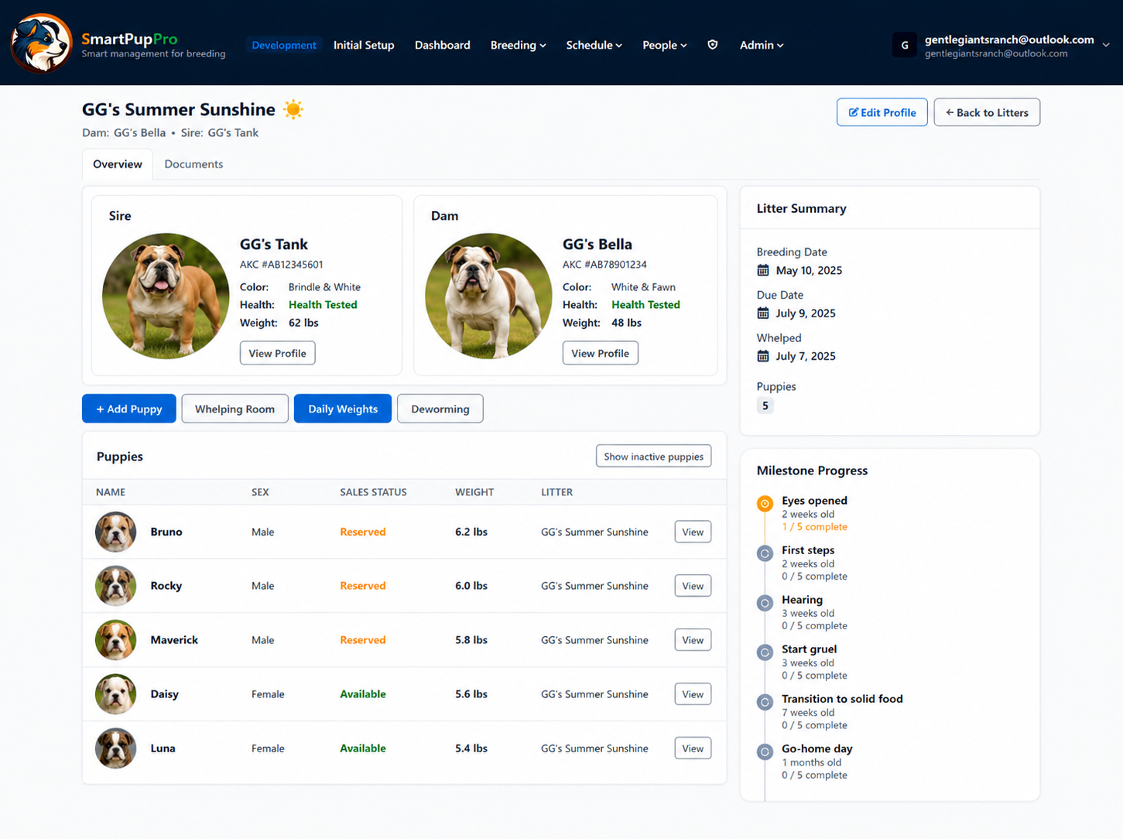Click the Add Puppy button
Image resolution: width=1123 pixels, height=839 pixels.
pyautogui.click(x=129, y=409)
